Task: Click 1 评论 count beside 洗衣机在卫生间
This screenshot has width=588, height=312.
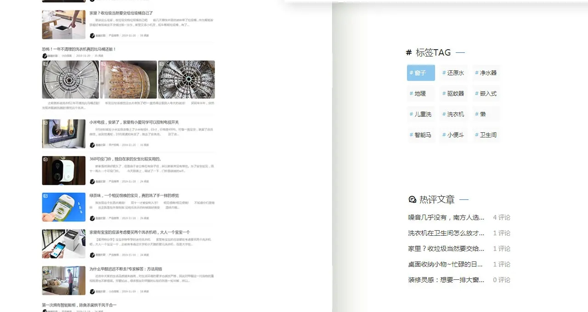Action: click(502, 233)
